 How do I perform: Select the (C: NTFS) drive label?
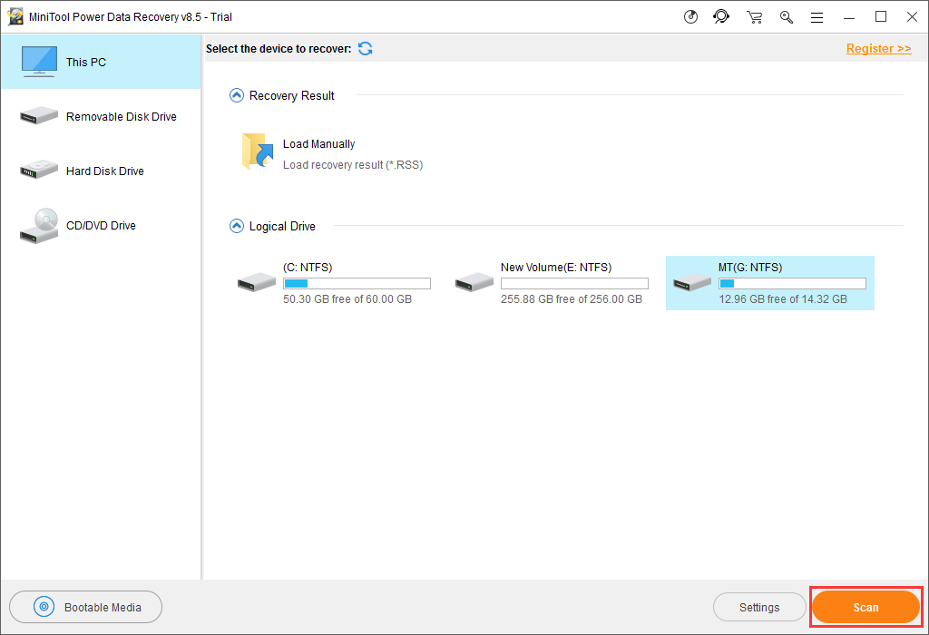308,267
